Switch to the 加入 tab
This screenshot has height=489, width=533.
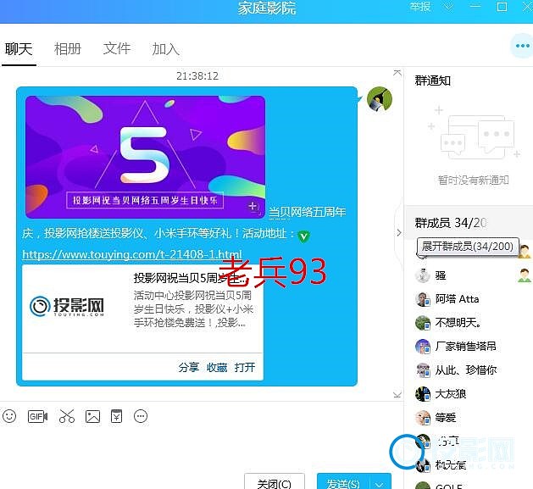click(x=166, y=49)
